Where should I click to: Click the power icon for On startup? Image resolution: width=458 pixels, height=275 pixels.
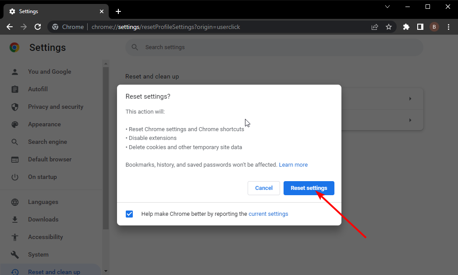[x=15, y=177]
